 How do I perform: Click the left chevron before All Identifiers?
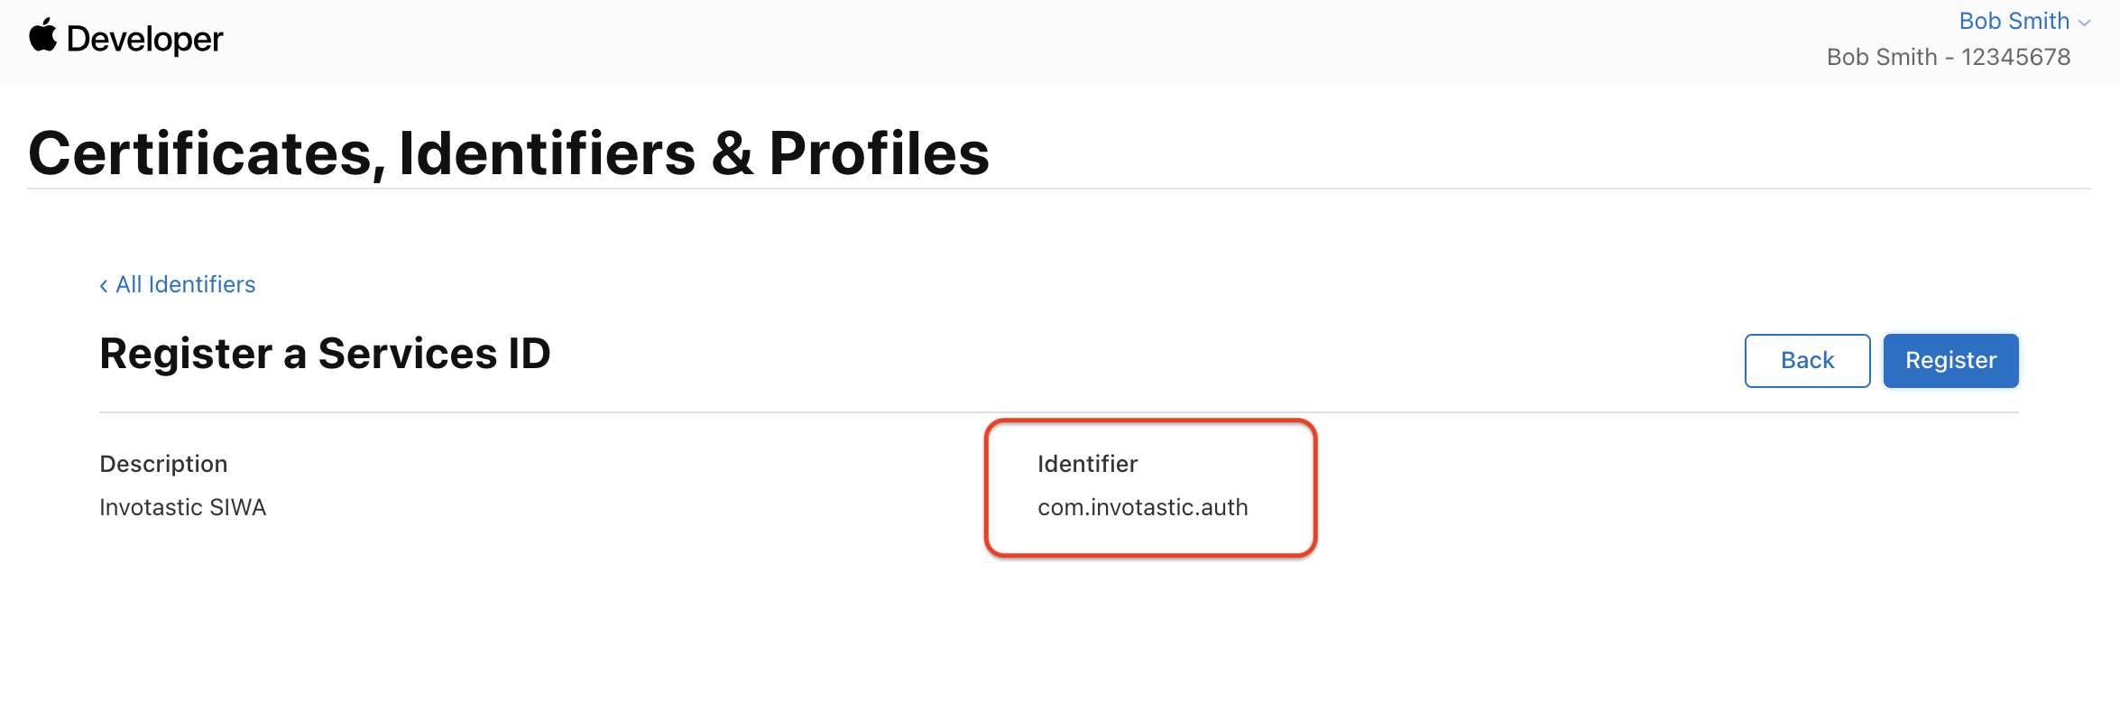104,286
